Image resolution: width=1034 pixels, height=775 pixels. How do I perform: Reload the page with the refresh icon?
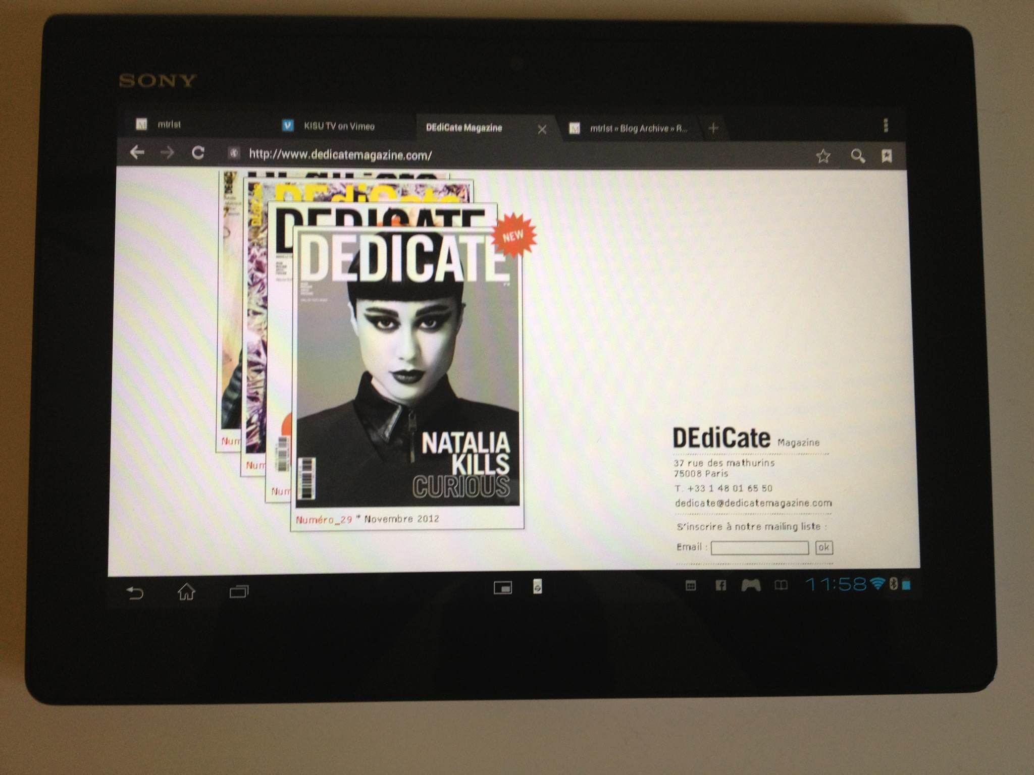(198, 152)
